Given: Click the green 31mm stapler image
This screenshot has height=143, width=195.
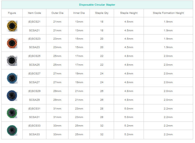Looking at the screenshot, I should 12,113.
